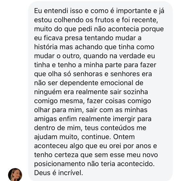This screenshot has width=188, height=181.
Task: Click the words 'dentro de mim,'
Action: point(58,128)
